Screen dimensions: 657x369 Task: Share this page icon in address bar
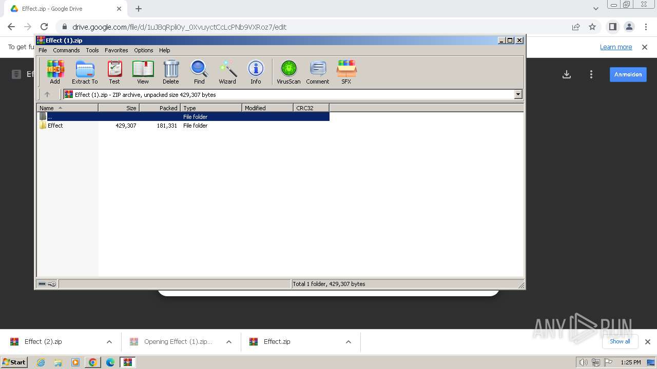pos(576,27)
